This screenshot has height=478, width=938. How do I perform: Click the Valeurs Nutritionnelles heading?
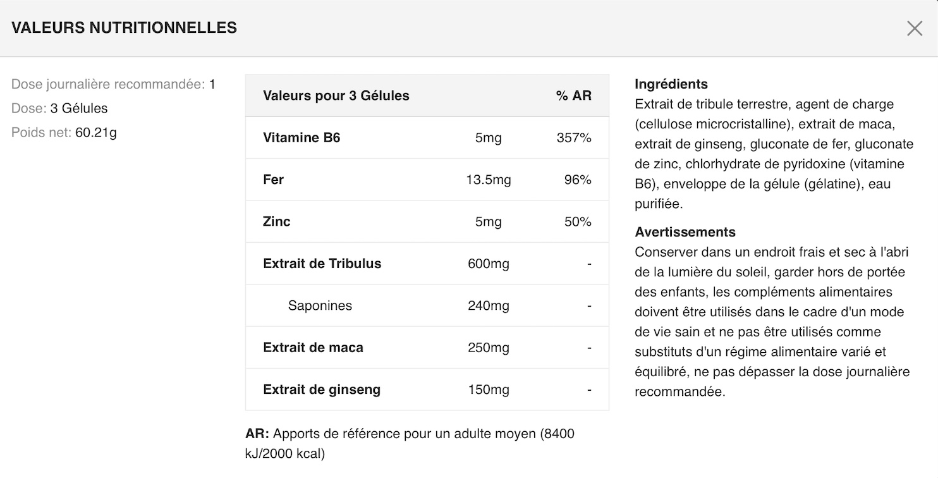click(125, 28)
